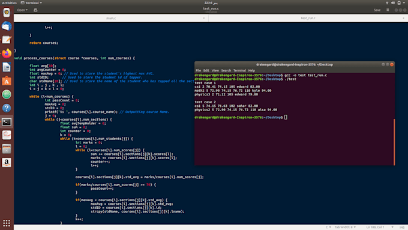Viewport: 408px width, 230px height.
Task: Open LibreOffice Writer from the dock
Action: 7,67
